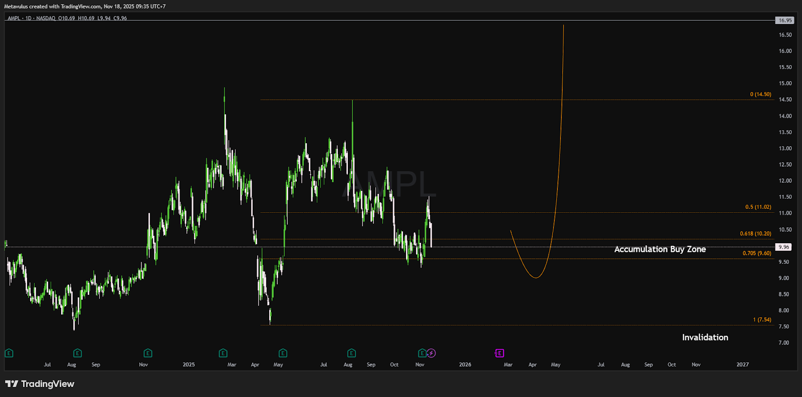
Task: Select the earnings icon just before Mar 2025
Action: (223, 353)
